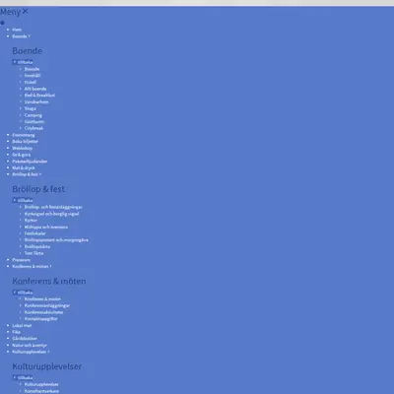Go to the Lokal mat menu item

(22, 325)
